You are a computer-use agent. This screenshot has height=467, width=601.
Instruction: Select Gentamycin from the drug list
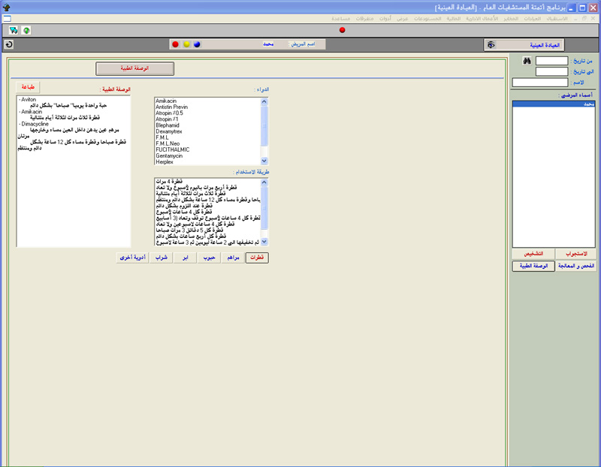click(171, 155)
